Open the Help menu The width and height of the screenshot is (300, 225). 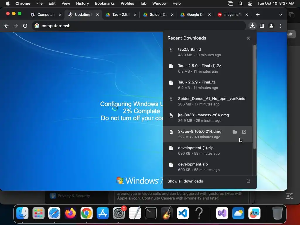176,4
